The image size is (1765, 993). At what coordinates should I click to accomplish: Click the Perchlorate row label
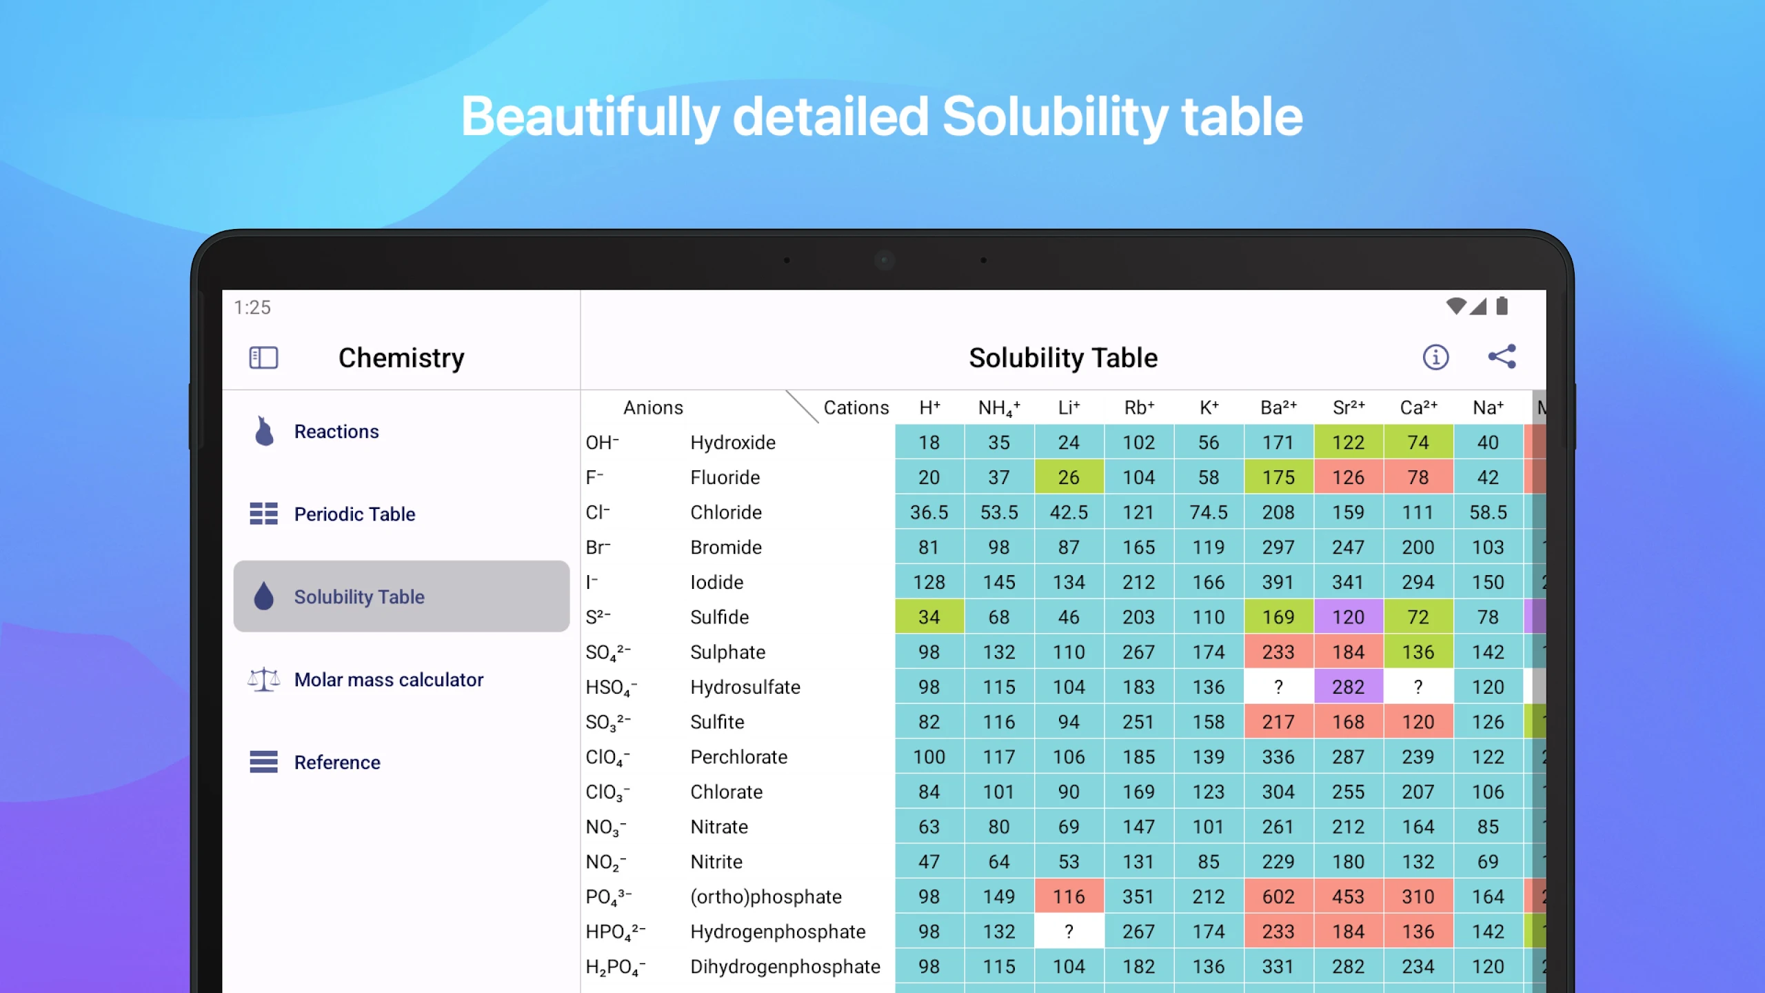click(738, 757)
